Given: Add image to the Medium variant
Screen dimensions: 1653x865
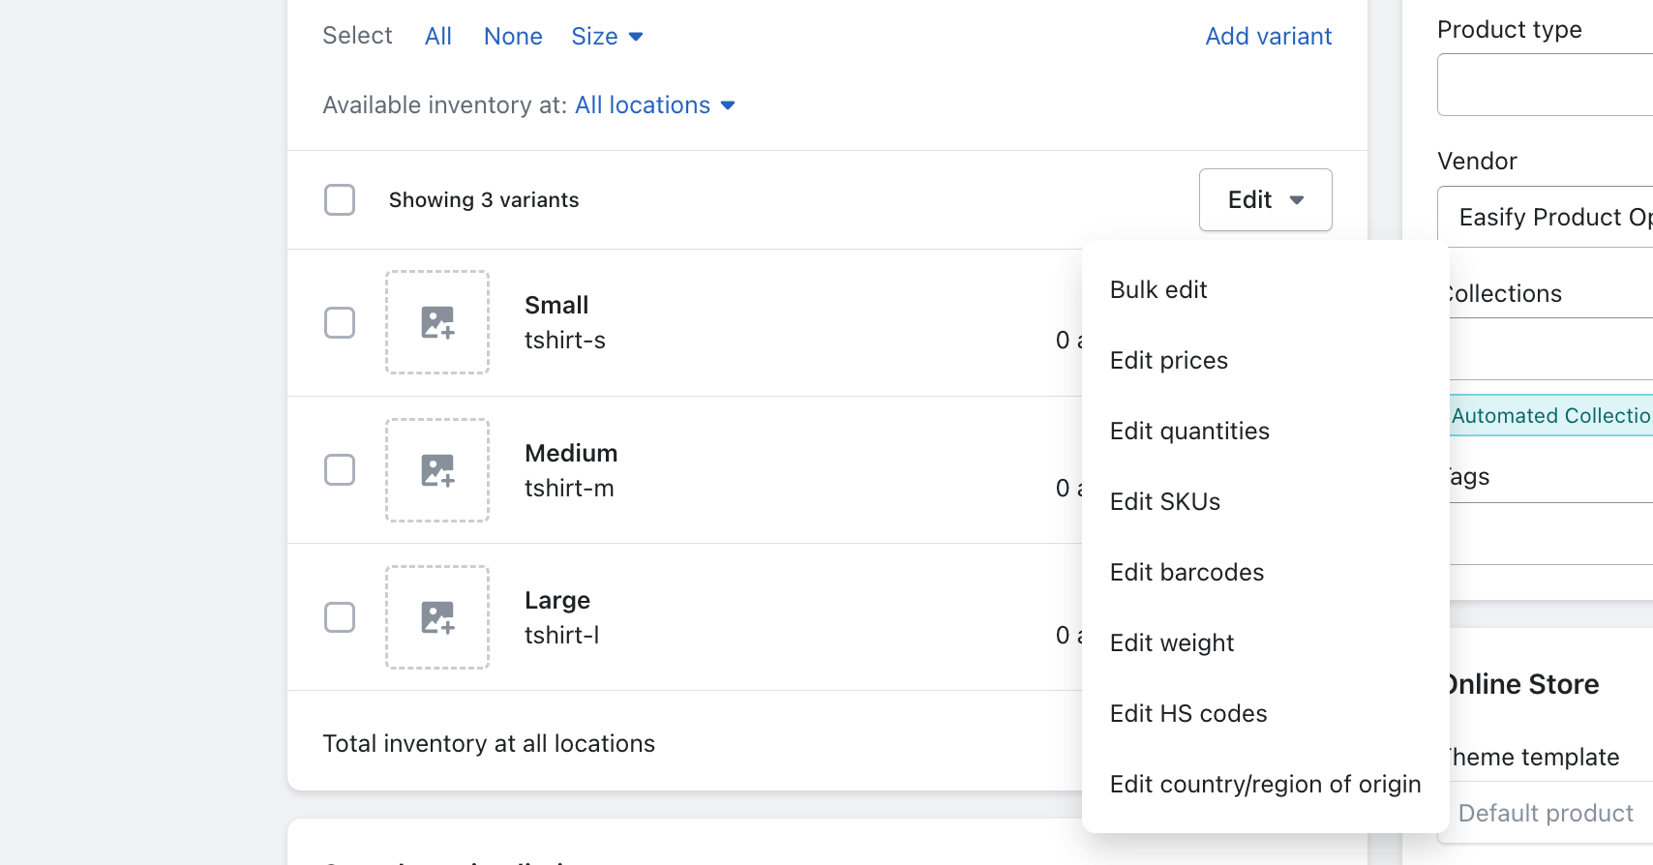Looking at the screenshot, I should [x=437, y=470].
